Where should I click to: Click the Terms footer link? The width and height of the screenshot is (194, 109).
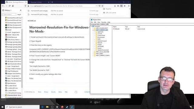pyautogui.click(x=40, y=92)
